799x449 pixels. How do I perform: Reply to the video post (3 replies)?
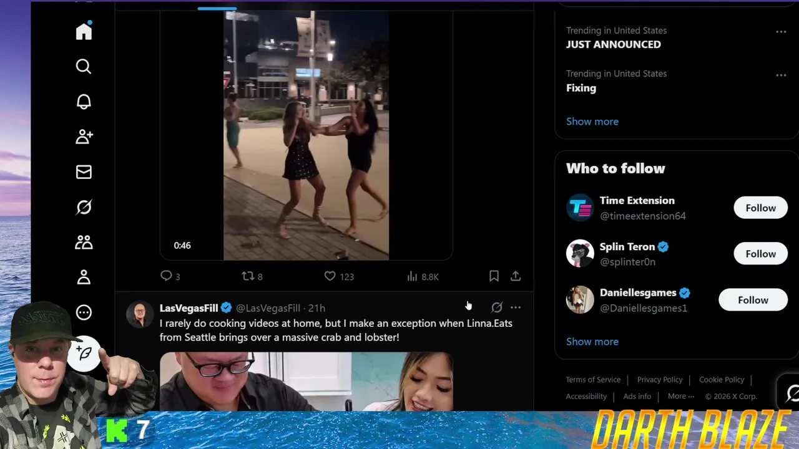click(170, 276)
